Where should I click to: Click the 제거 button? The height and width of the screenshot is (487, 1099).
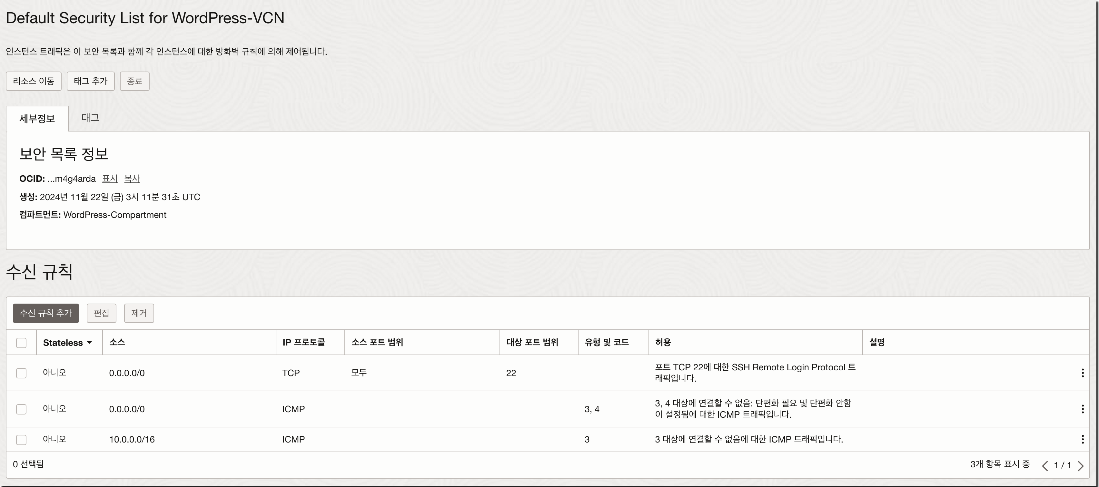tap(139, 313)
